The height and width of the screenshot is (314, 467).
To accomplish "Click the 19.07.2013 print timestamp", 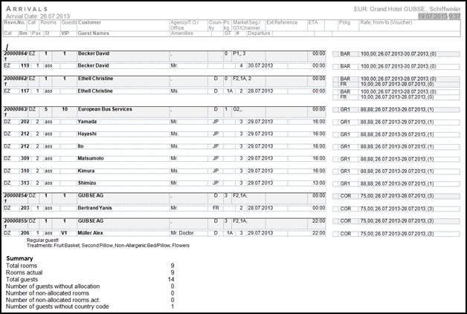I will tap(439, 16).
